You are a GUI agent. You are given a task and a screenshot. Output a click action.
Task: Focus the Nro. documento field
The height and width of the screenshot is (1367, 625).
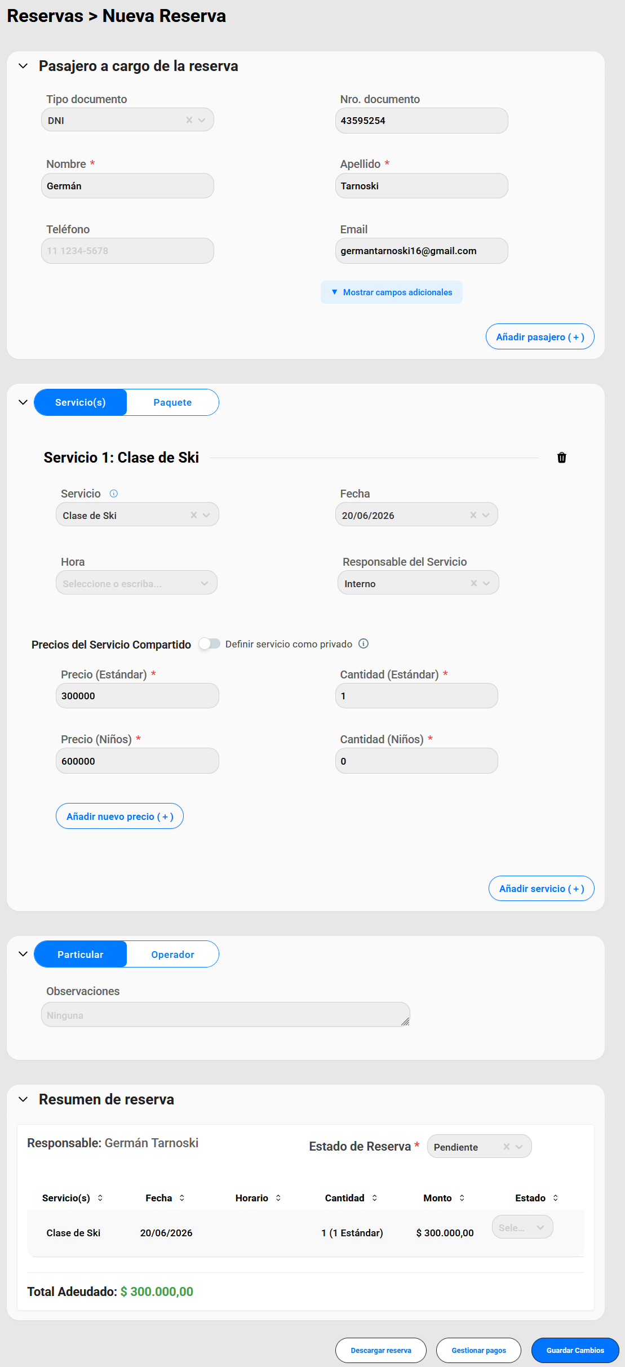click(422, 121)
